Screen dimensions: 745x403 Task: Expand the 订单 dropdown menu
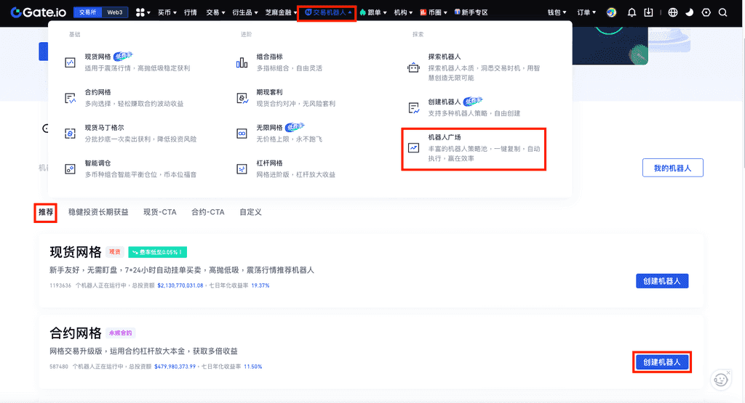(x=586, y=12)
